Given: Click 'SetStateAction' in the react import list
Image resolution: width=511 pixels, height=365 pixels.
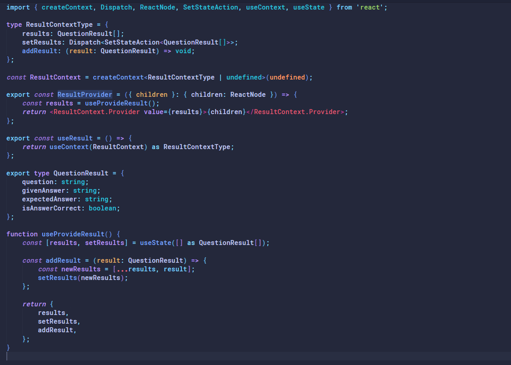Looking at the screenshot, I should click(x=210, y=7).
